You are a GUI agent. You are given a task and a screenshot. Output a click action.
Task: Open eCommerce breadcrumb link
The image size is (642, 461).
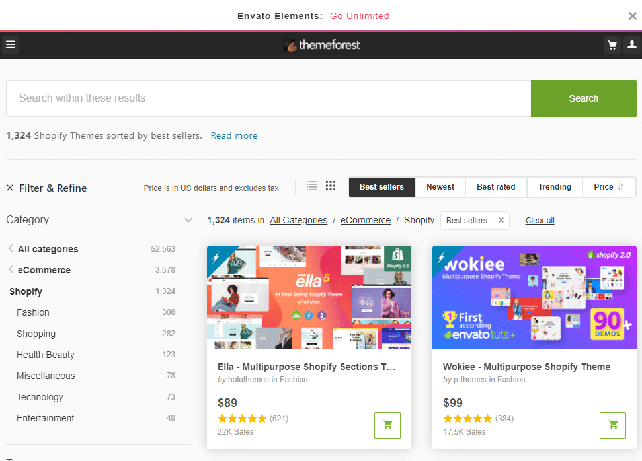point(366,220)
